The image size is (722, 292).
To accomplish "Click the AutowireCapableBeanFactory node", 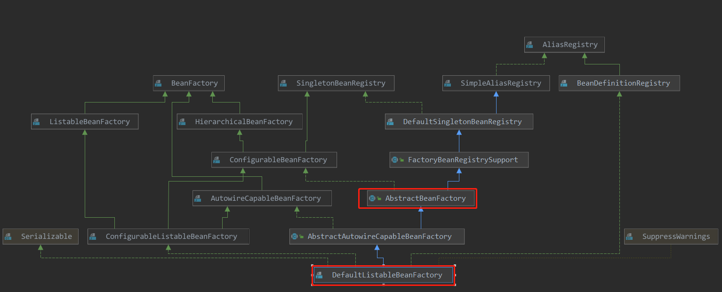I will coord(262,198).
